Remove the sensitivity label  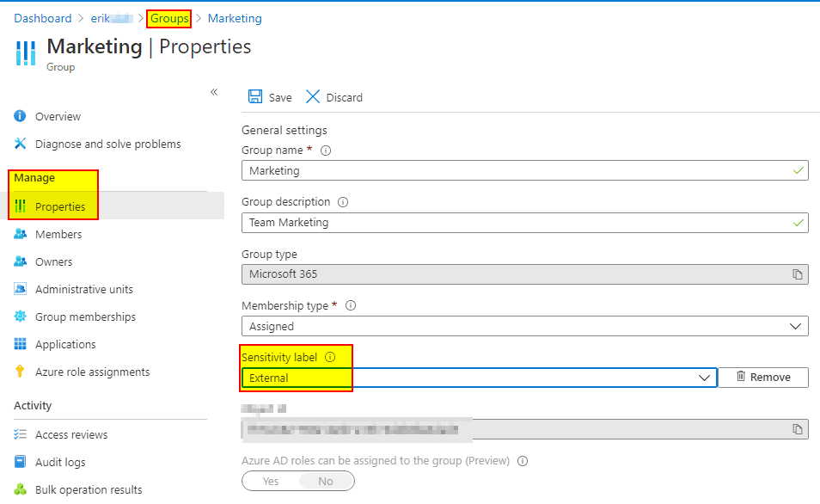pos(762,378)
